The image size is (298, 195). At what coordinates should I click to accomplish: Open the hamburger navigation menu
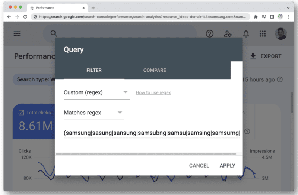[17, 33]
